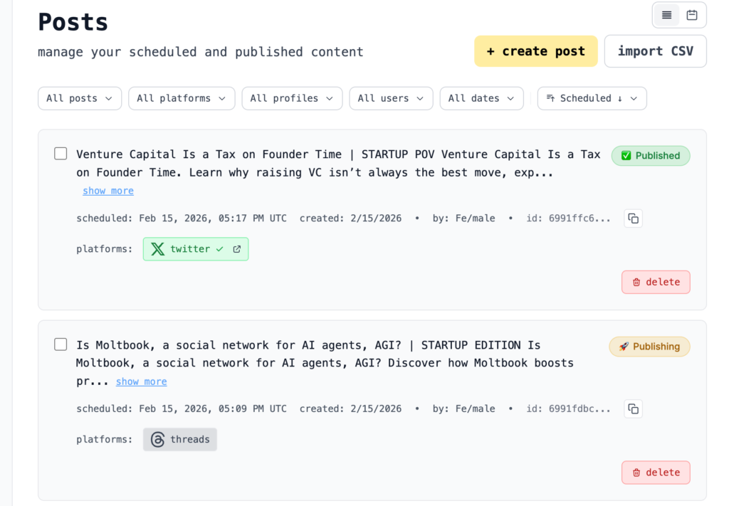
Task: Open the Scheduled sort dropdown
Action: (592, 98)
